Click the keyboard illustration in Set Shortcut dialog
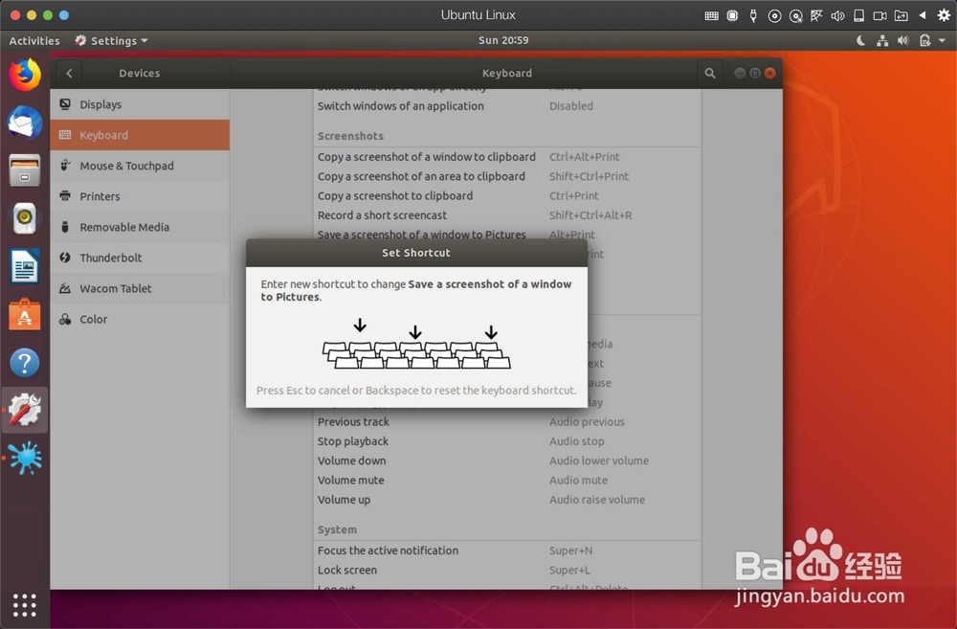Screen dimensions: 957x629 pyautogui.click(x=416, y=344)
